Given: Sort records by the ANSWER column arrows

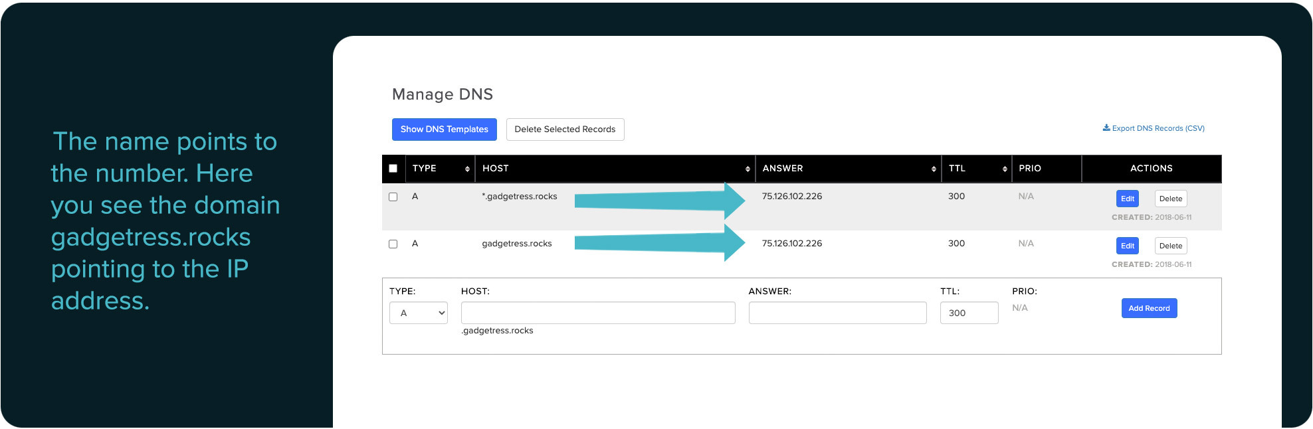Looking at the screenshot, I should [x=934, y=169].
